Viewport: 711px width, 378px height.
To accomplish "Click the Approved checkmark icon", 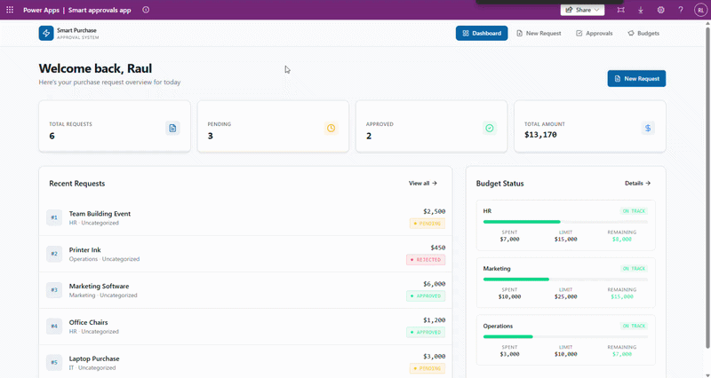I will 489,129.
